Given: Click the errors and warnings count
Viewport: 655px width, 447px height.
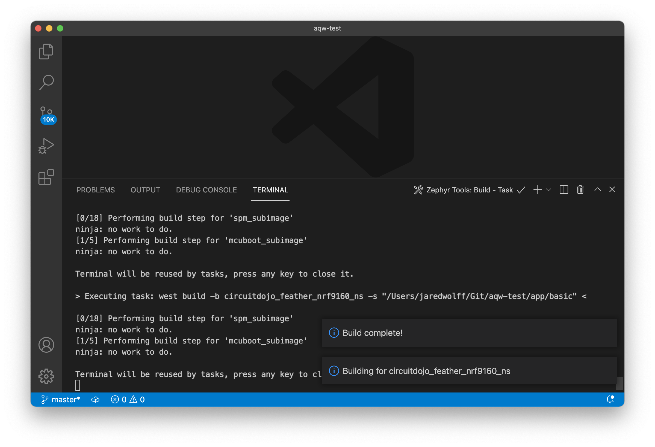Looking at the screenshot, I should (x=128, y=400).
